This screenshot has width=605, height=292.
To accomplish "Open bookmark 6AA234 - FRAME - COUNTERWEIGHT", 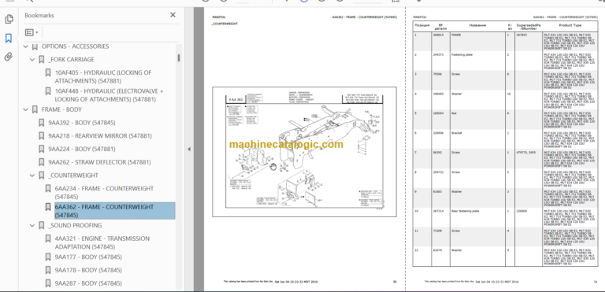I will tap(104, 193).
